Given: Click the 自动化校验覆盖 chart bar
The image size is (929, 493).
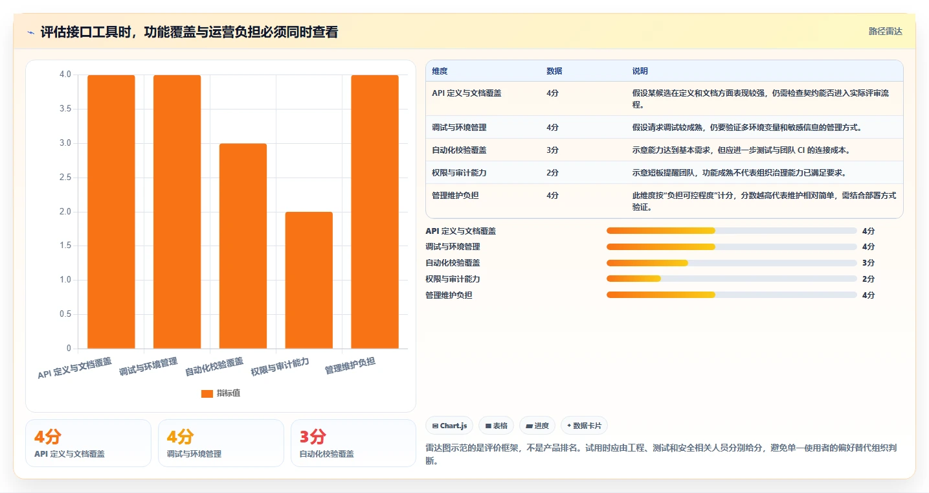Looking at the screenshot, I should [243, 246].
